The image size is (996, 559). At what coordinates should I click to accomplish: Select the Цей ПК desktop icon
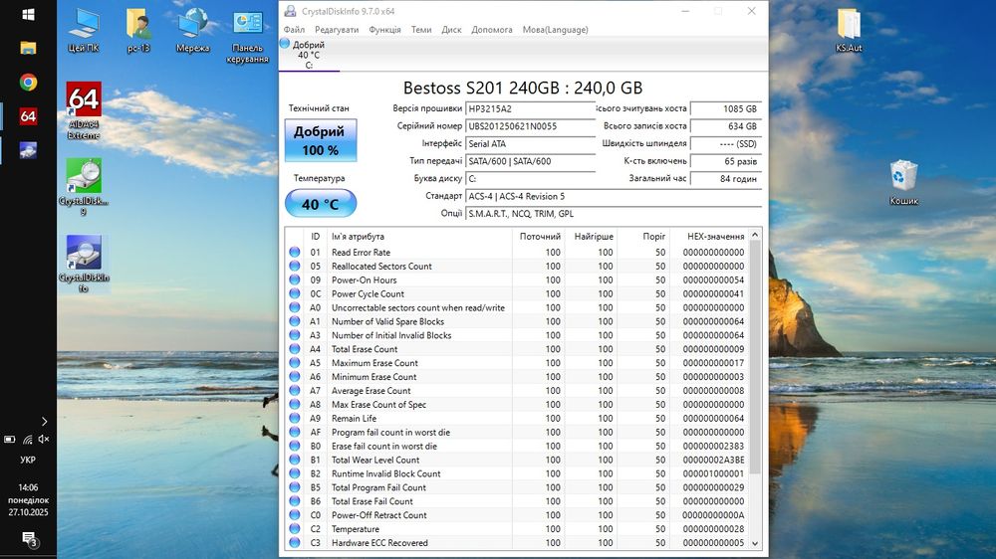84,31
